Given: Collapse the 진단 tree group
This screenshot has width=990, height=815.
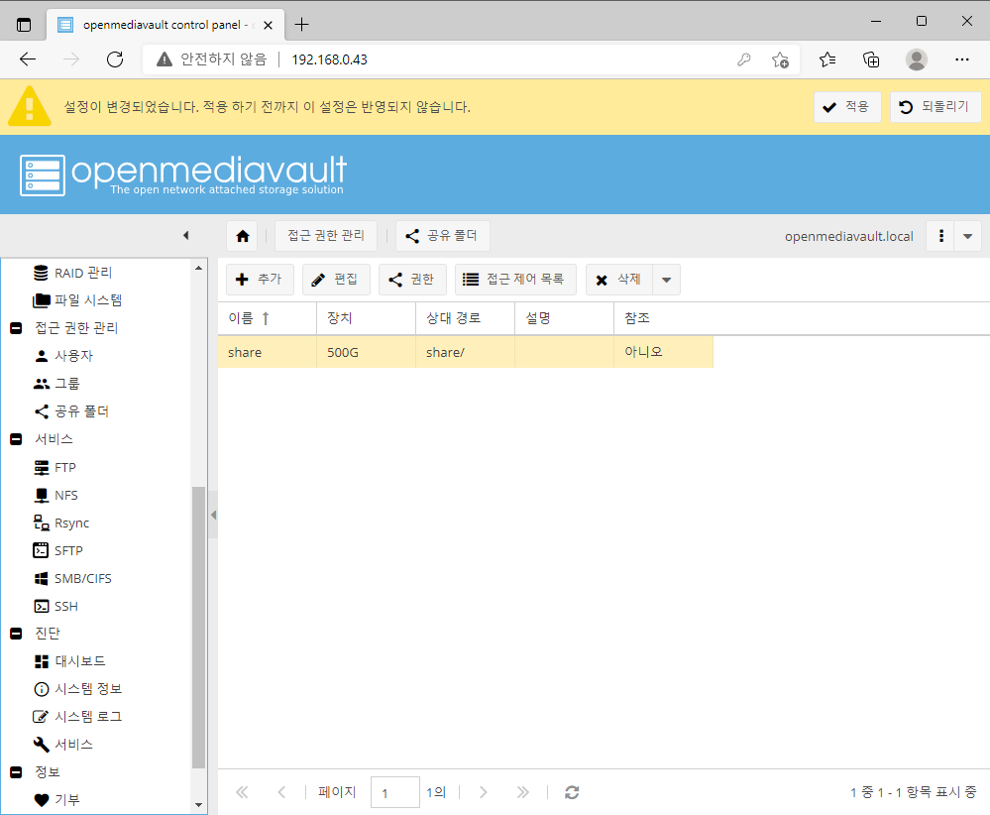Looking at the screenshot, I should [x=17, y=633].
